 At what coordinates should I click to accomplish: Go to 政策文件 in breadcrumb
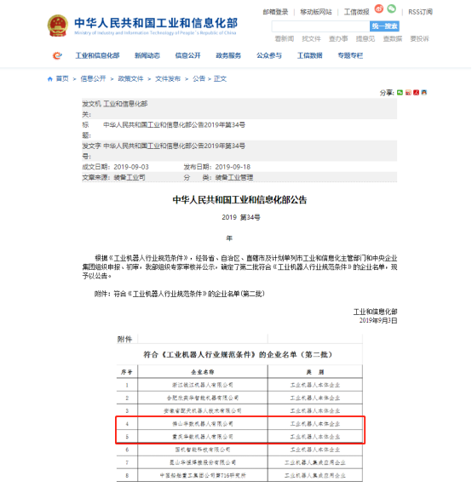pyautogui.click(x=130, y=79)
